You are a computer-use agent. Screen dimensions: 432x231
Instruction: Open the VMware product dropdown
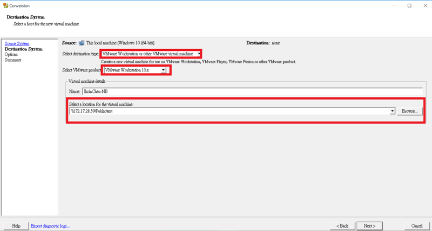pos(135,70)
